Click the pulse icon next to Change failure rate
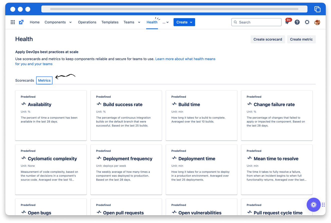Screen dimensions: 331x223 tap(249, 104)
